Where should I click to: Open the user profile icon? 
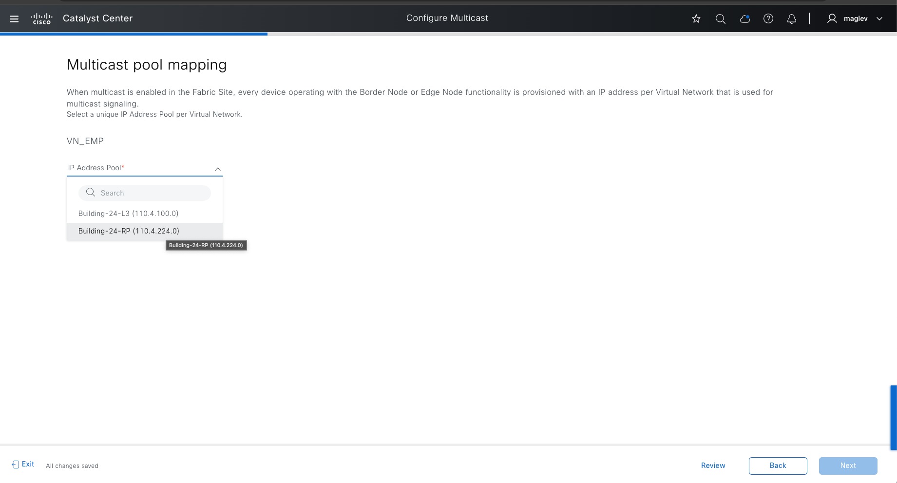[831, 18]
